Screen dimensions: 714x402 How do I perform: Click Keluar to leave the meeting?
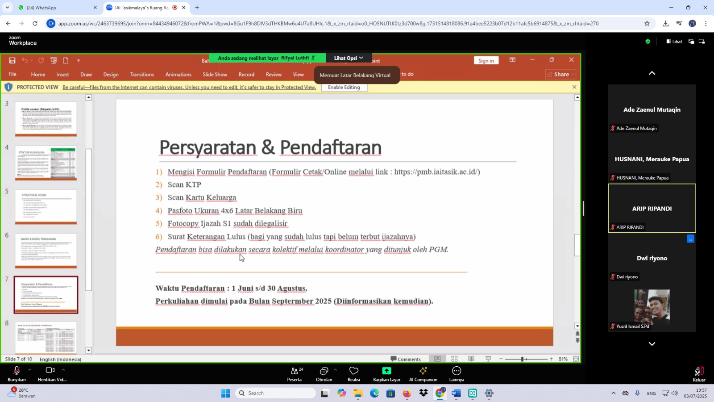(698, 374)
